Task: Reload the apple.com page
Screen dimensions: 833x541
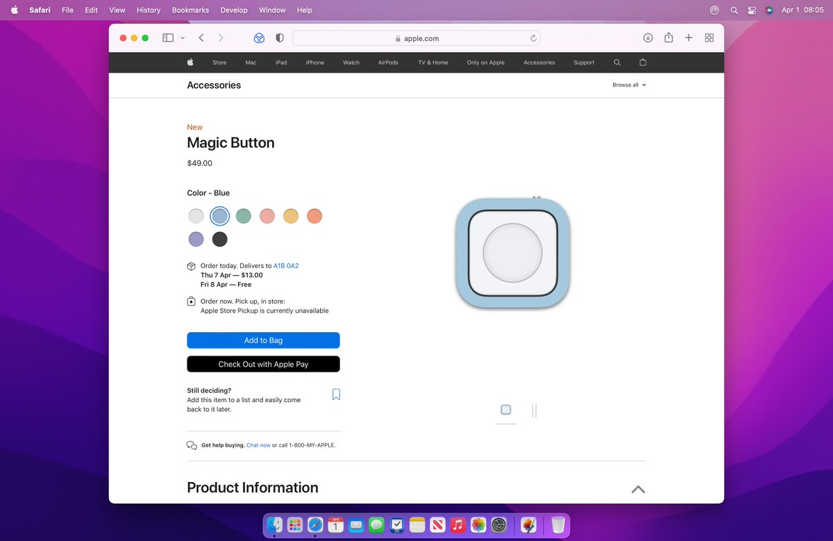Action: click(x=533, y=38)
